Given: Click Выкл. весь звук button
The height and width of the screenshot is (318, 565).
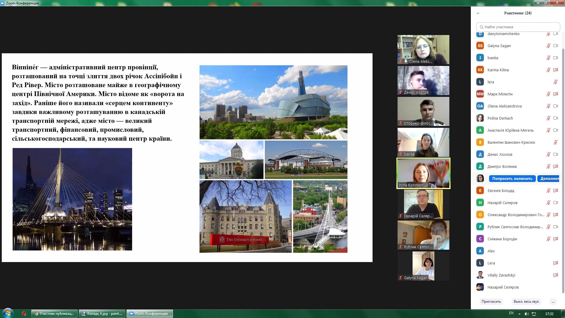Looking at the screenshot, I should point(526,302).
